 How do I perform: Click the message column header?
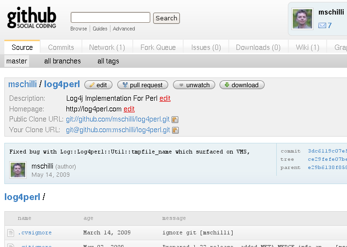174,218
